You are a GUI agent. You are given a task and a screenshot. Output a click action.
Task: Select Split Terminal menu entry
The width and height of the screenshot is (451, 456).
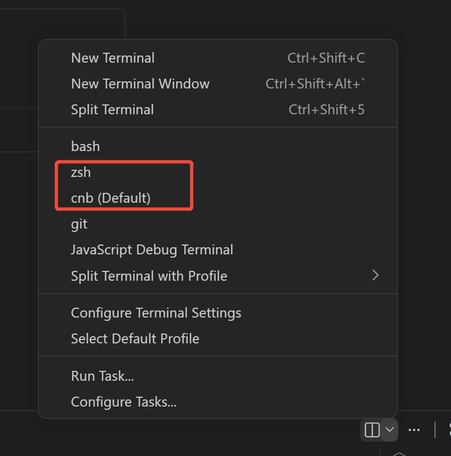tap(112, 110)
